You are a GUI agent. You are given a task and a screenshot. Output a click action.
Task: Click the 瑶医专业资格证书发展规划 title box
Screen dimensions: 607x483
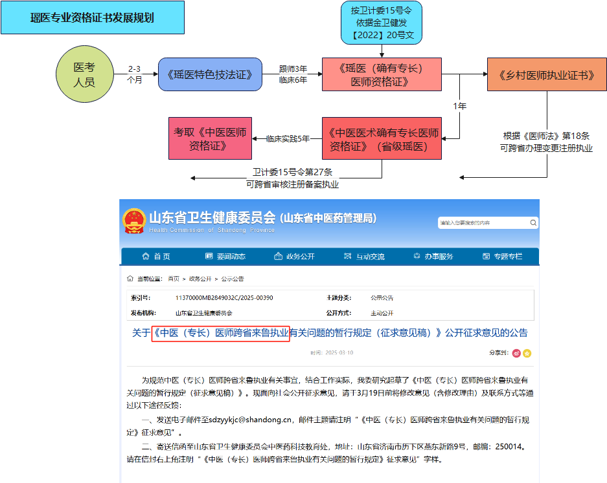[x=93, y=17]
